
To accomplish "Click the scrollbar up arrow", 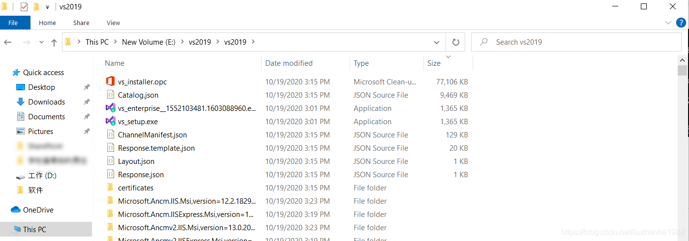I will pyautogui.click(x=683, y=60).
